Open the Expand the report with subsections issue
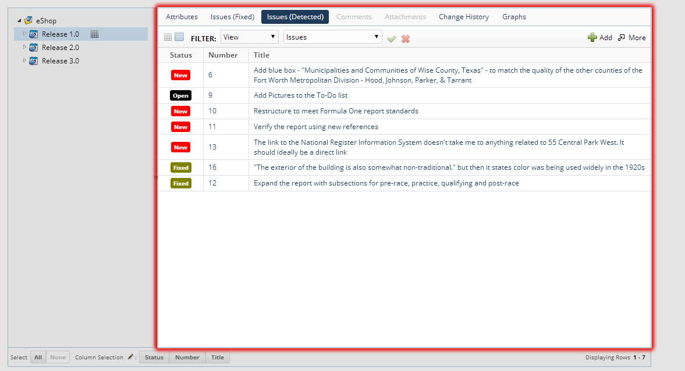The width and height of the screenshot is (685, 371). click(386, 183)
